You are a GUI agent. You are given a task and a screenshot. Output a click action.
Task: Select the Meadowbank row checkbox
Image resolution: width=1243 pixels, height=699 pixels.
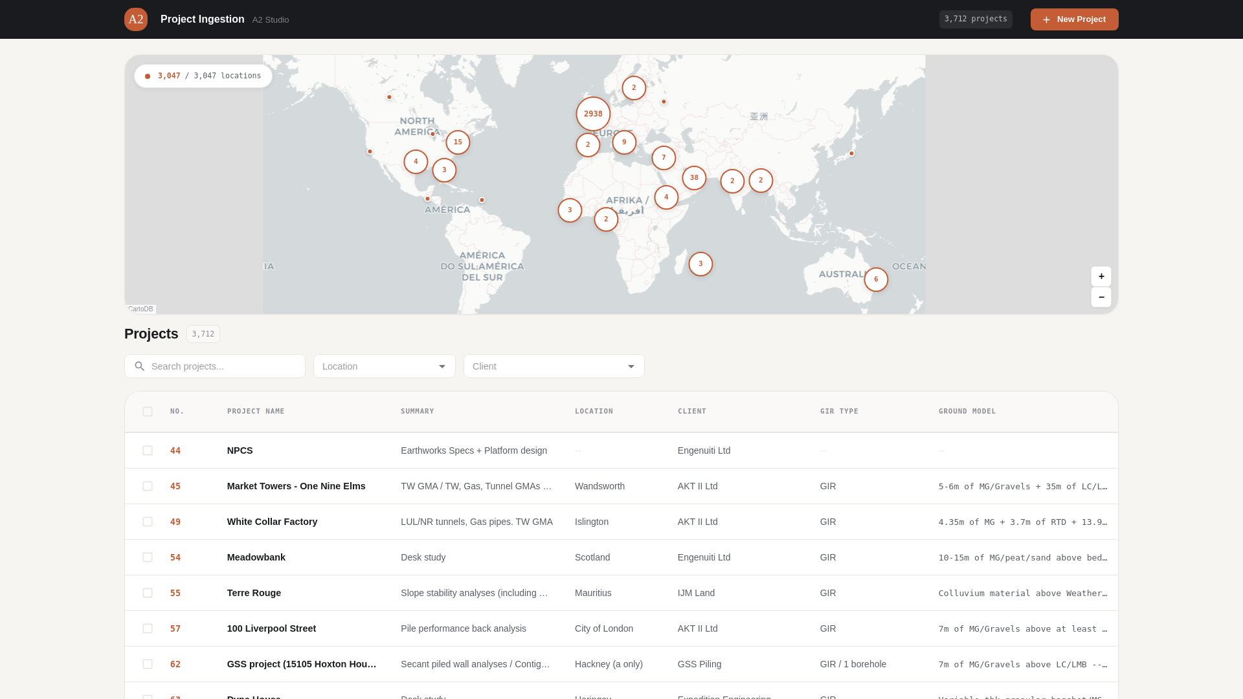[x=148, y=557]
